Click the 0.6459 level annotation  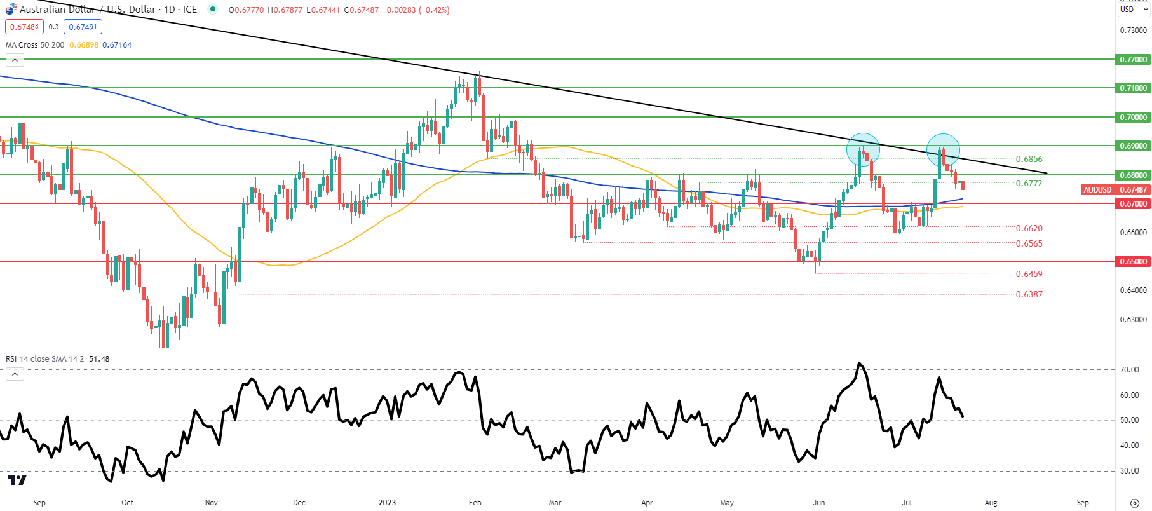coord(1029,274)
